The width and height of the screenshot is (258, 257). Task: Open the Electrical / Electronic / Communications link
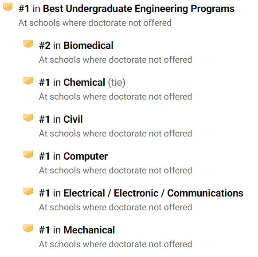153,193
